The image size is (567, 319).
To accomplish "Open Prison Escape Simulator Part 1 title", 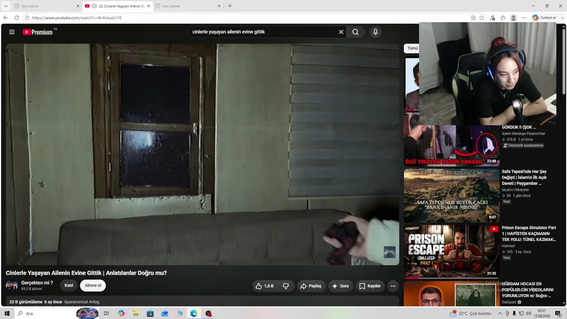I will 529,233.
